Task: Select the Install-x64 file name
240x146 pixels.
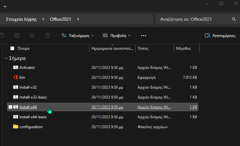Action: 28,107
